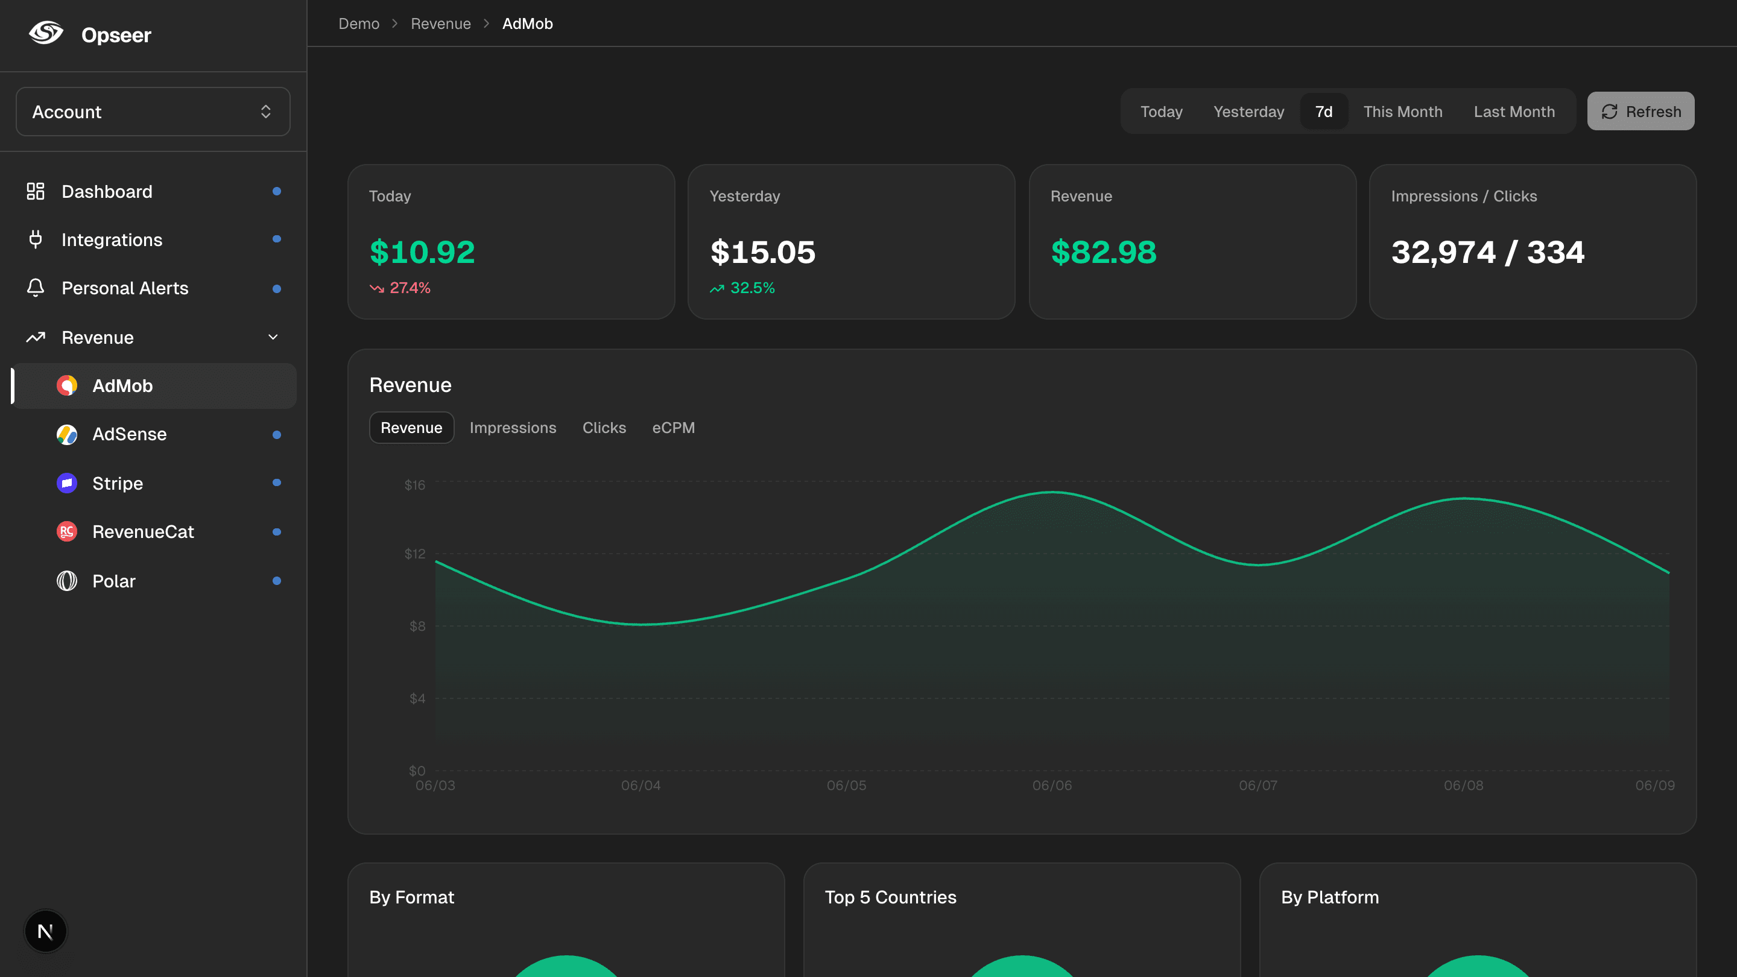Click the blue dot beside Stripe

pyautogui.click(x=276, y=482)
